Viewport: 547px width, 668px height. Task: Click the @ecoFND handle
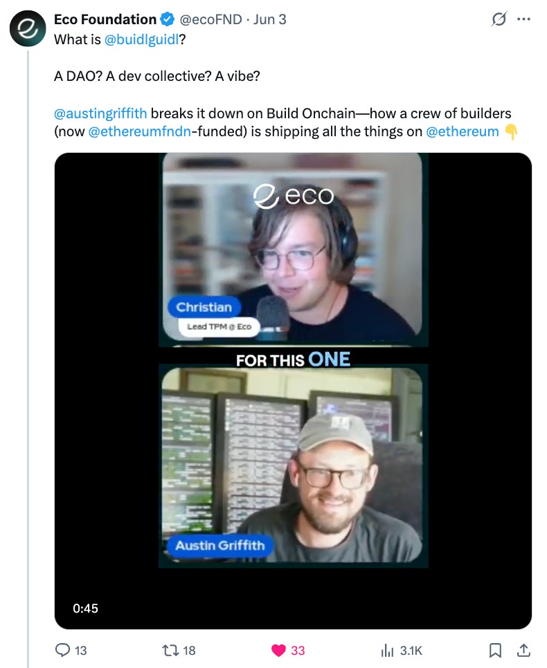click(210, 19)
